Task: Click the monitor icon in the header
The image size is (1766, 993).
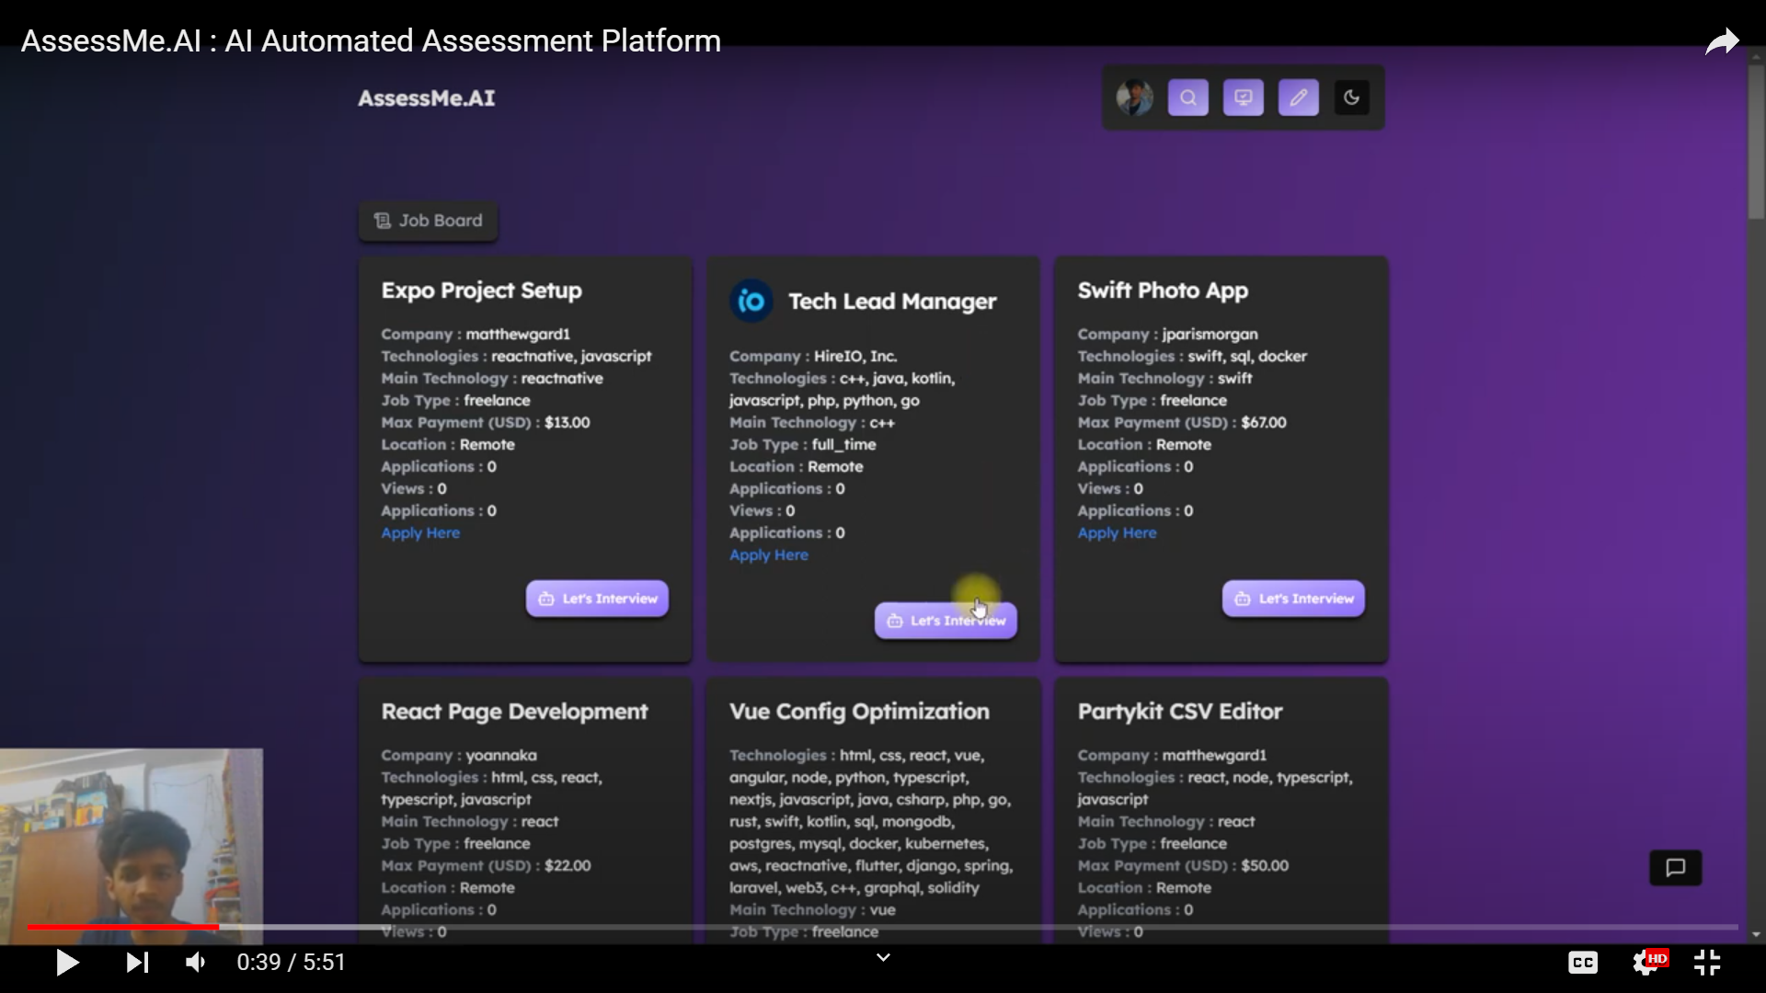Action: click(x=1243, y=97)
